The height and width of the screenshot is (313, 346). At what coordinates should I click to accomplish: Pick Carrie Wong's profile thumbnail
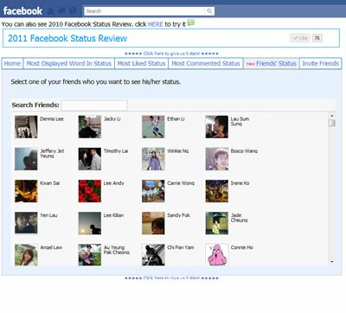[153, 191]
